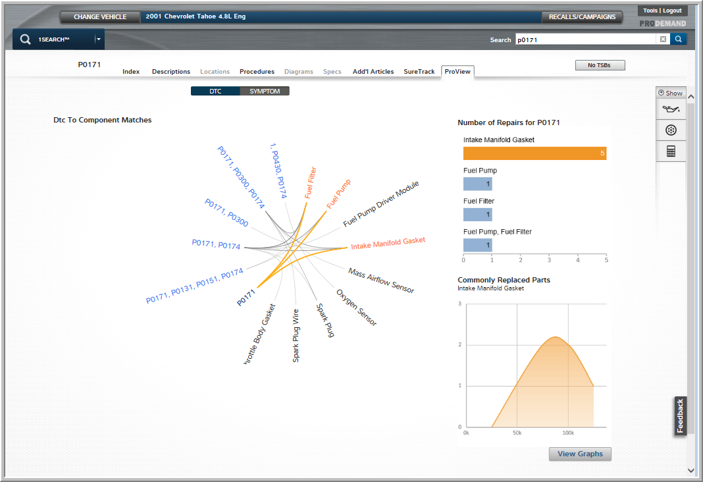Click the Logout link

pos(672,11)
